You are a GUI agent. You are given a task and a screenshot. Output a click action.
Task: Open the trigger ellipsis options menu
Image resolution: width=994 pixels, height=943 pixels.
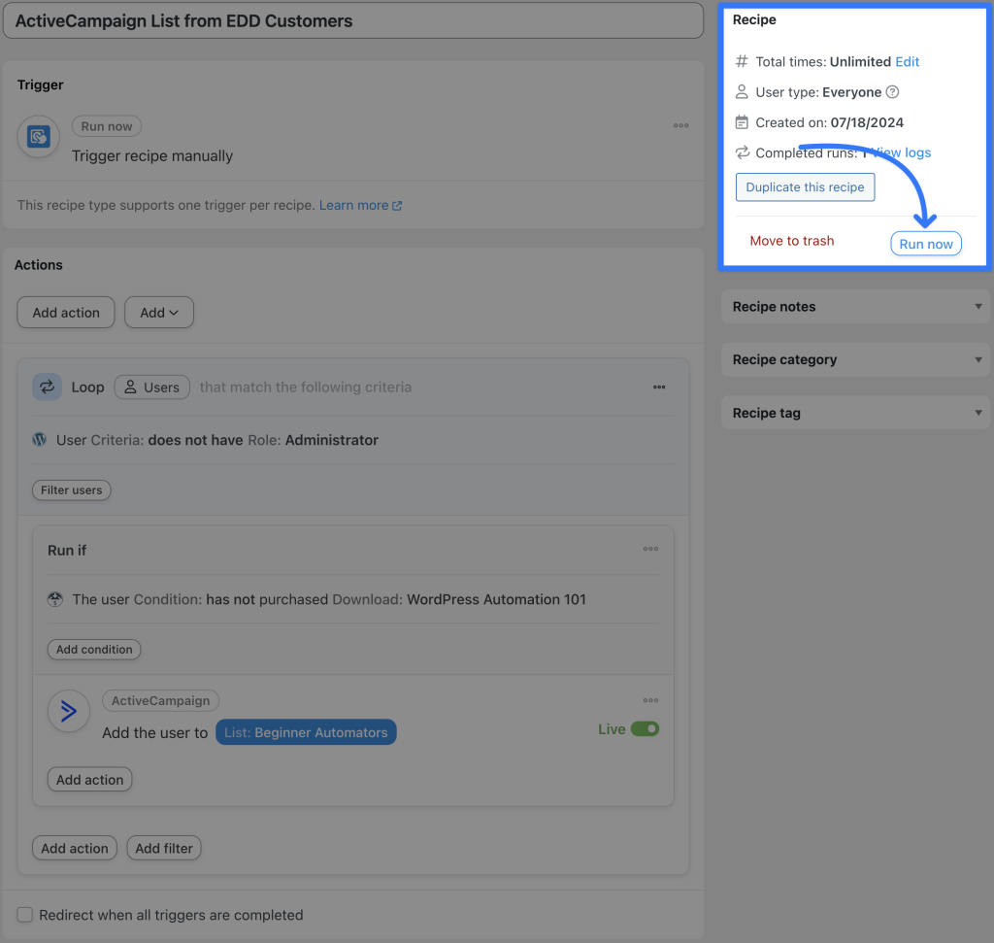(x=680, y=125)
